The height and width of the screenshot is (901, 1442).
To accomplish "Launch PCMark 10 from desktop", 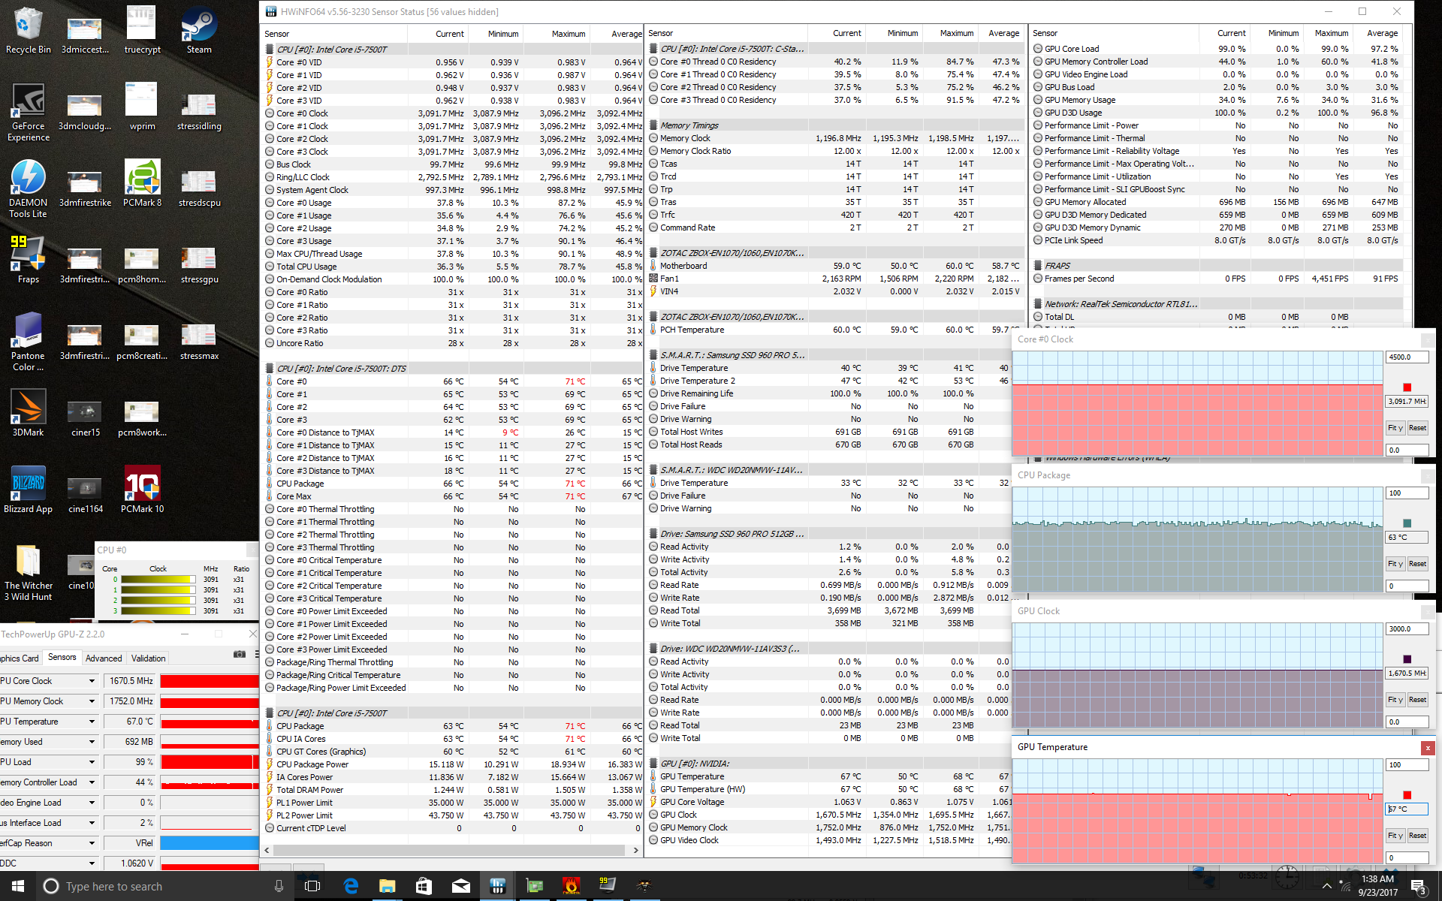I will [142, 490].
